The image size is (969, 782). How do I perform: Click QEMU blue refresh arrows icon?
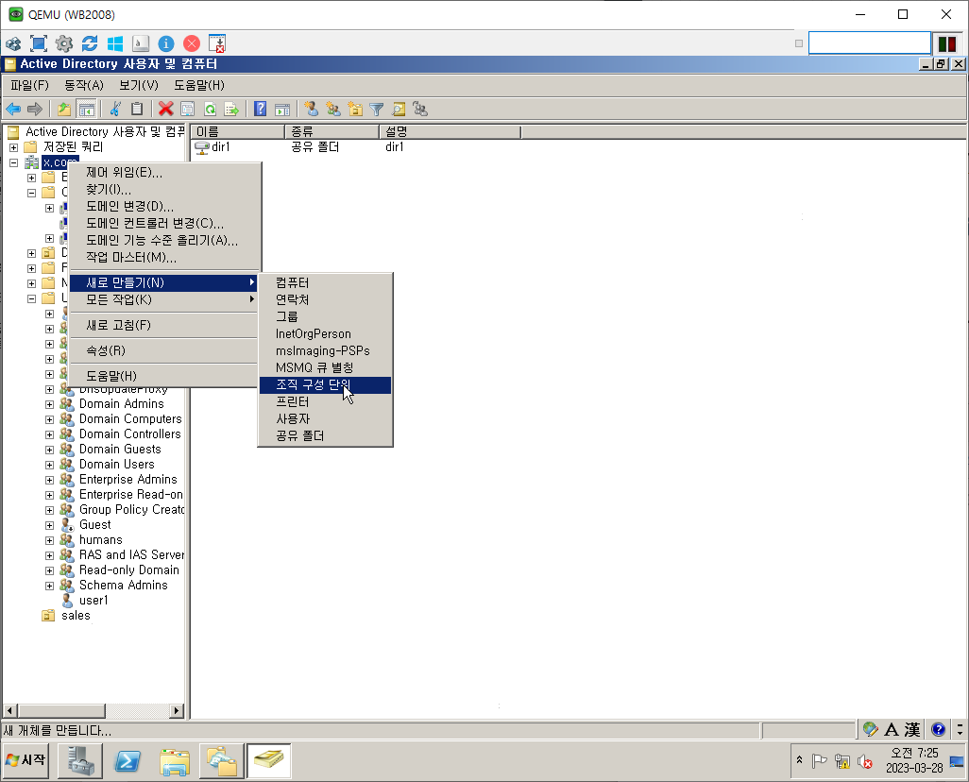click(90, 43)
